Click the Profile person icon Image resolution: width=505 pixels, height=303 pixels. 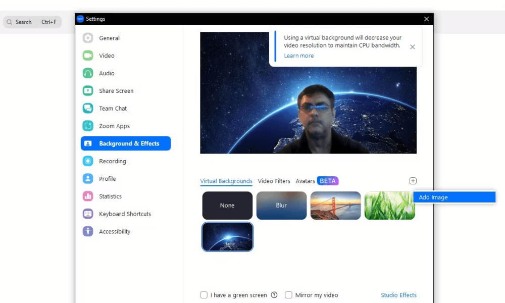click(87, 179)
